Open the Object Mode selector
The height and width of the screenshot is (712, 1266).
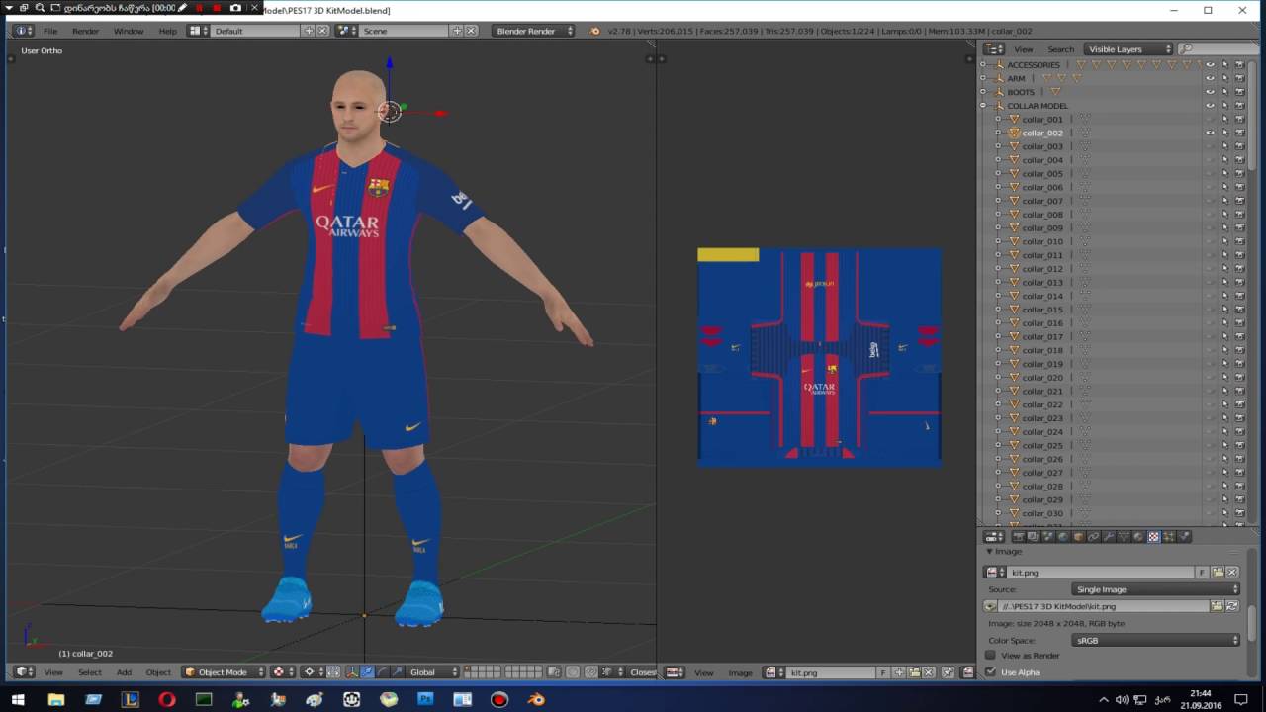[225, 672]
